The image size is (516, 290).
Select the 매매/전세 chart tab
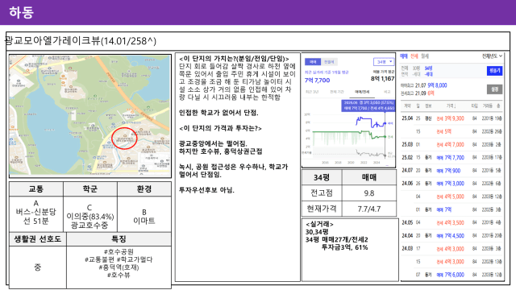362,92
